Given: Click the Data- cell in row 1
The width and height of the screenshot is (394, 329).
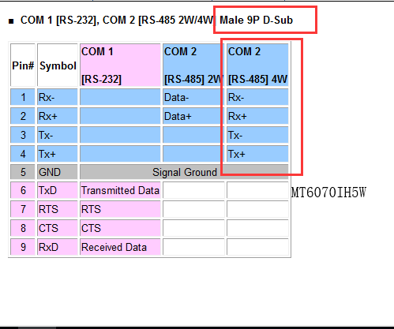Looking at the screenshot, I should pos(193,97).
